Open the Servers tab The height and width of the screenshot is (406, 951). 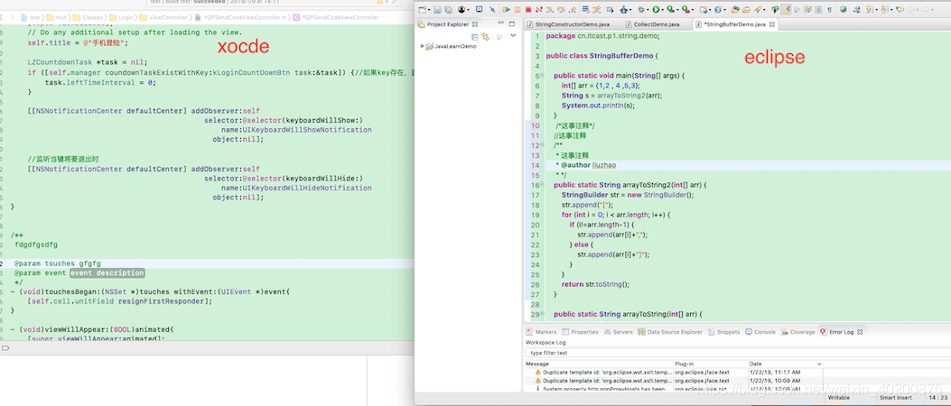click(x=618, y=332)
